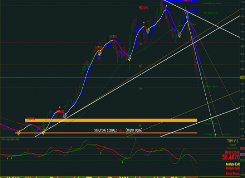Screen dimensions: 245x178
Task: Click the R1 pivot level label
Action: (140, 89)
